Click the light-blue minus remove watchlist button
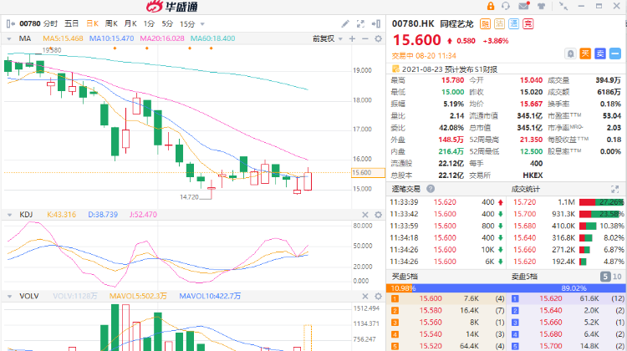 [x=615, y=53]
